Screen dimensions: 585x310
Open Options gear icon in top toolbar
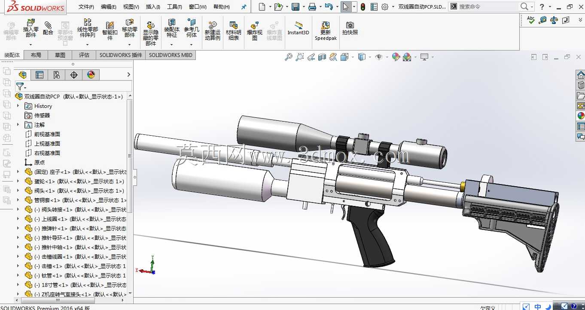point(385,7)
